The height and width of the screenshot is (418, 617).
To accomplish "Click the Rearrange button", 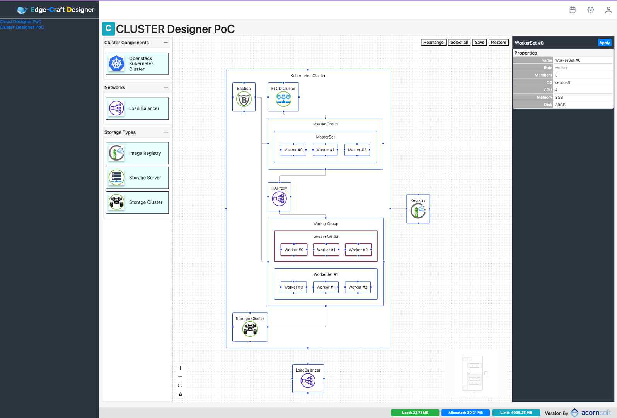I will [x=433, y=43].
